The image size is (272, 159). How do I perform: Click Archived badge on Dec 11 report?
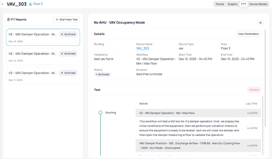click(x=68, y=73)
